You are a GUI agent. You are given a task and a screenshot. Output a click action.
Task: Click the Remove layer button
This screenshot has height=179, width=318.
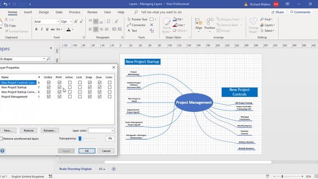29,130
